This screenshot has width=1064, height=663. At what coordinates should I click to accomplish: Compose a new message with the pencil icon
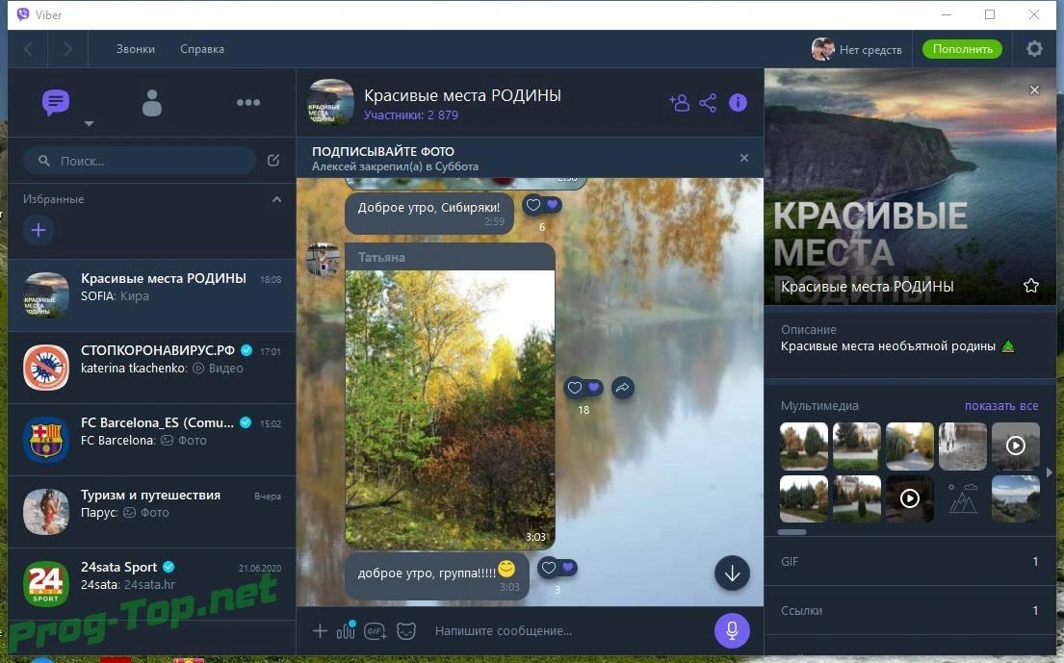click(x=273, y=161)
